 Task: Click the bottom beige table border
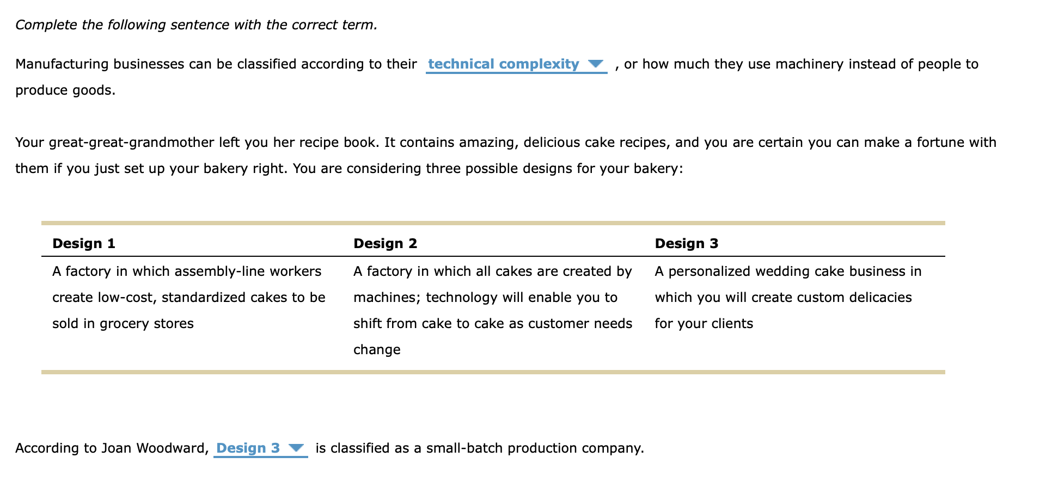pos(493,372)
